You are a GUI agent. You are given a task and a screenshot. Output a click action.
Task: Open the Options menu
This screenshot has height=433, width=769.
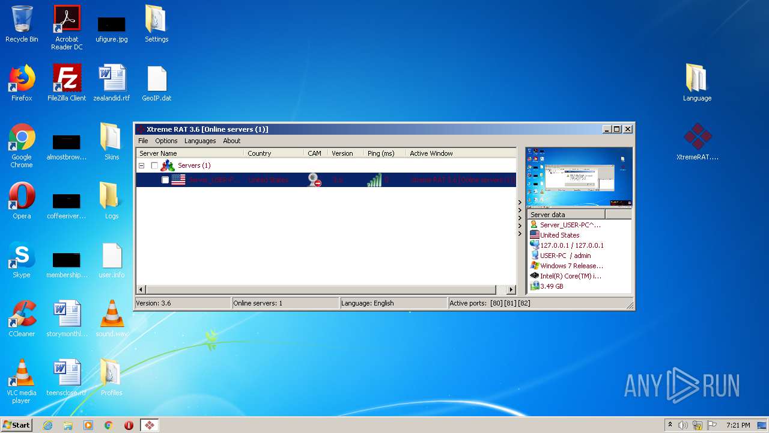[166, 141]
